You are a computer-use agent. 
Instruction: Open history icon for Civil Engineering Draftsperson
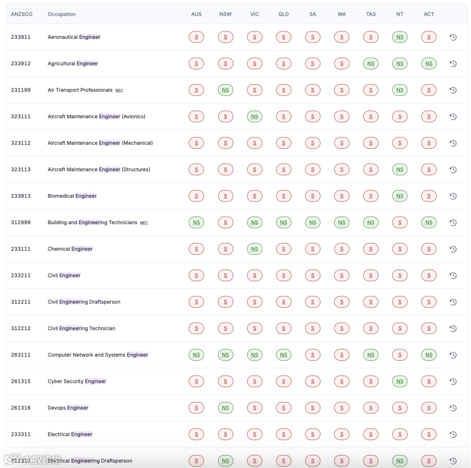pyautogui.click(x=453, y=302)
